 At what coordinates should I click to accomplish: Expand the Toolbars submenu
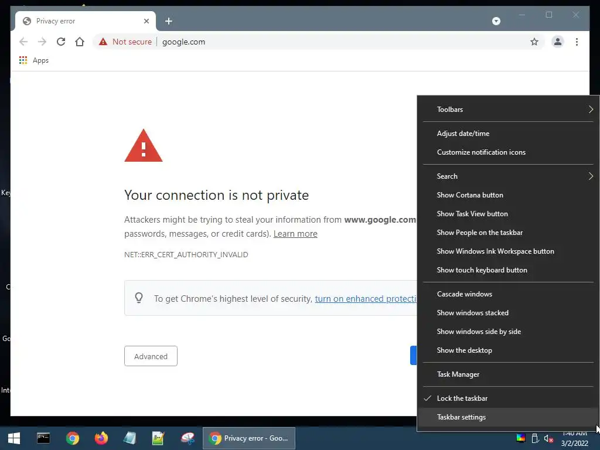click(x=508, y=110)
